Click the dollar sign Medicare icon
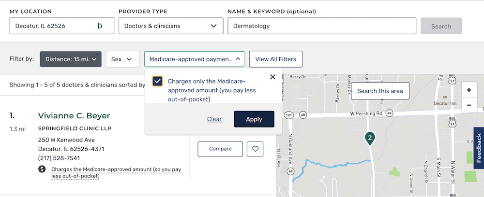The width and height of the screenshot is (484, 197). (42, 169)
